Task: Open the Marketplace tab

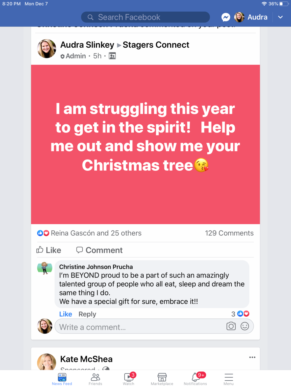Action: [162, 379]
